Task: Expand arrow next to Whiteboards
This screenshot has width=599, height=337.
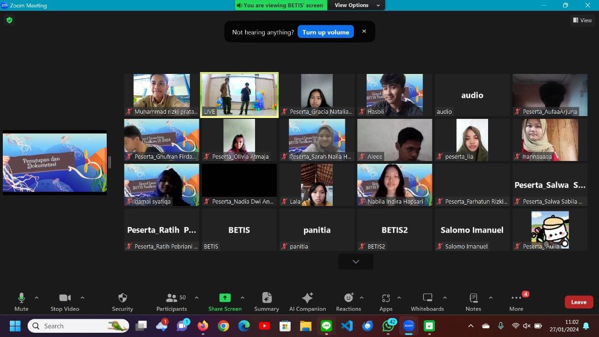Action: tap(445, 298)
